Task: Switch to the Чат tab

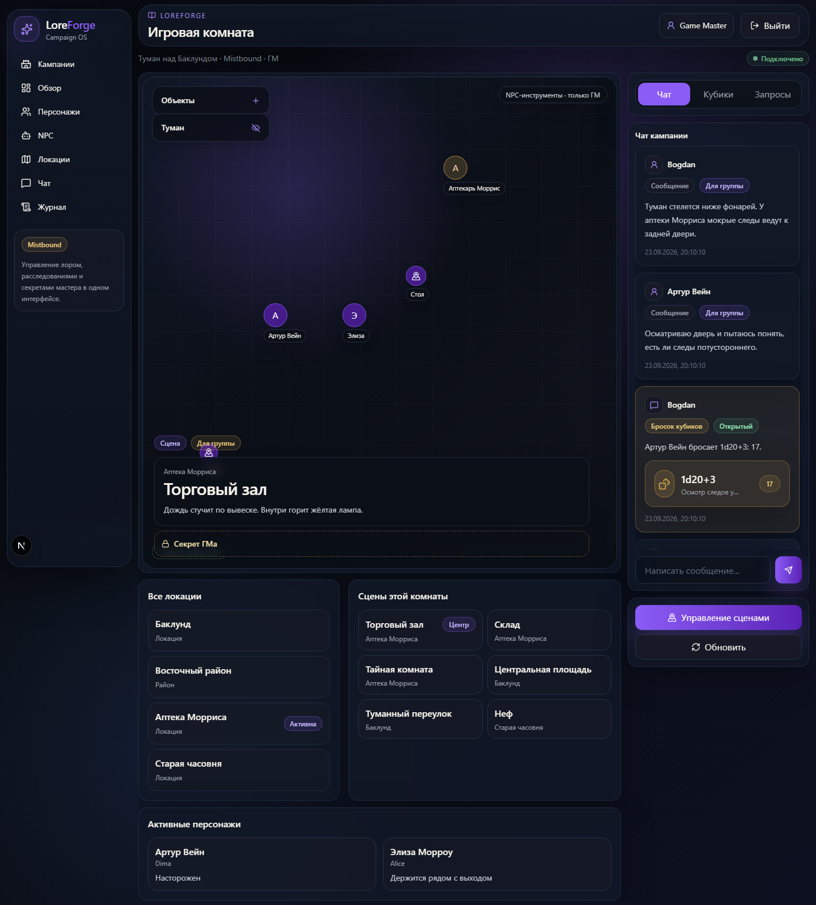Action: 664,94
